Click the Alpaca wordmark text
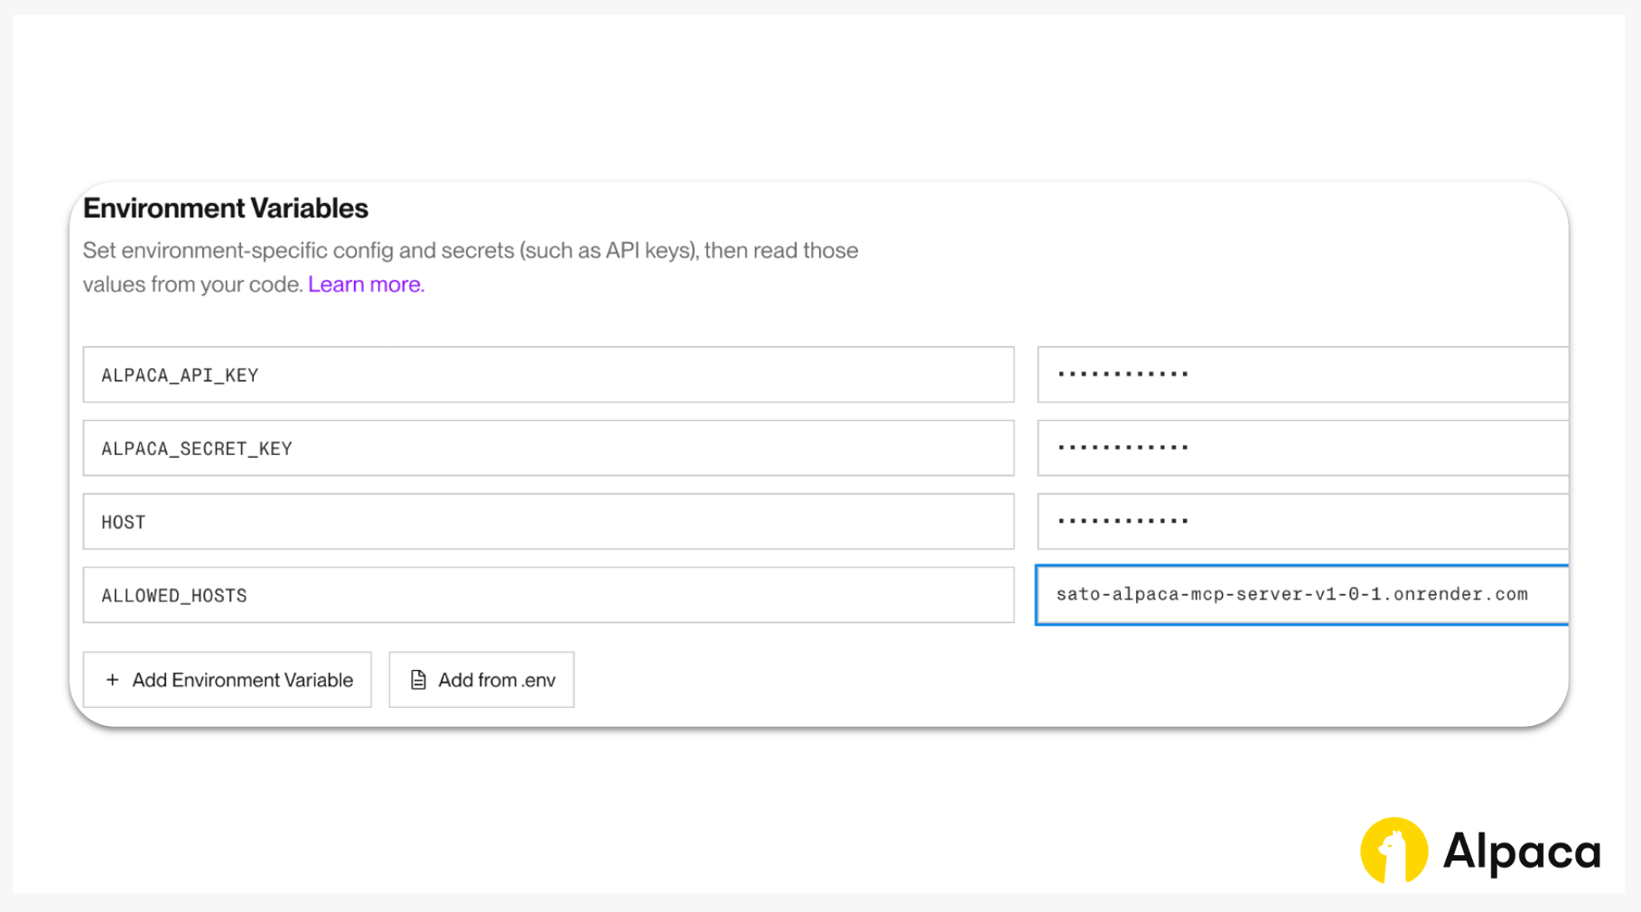 (x=1522, y=852)
